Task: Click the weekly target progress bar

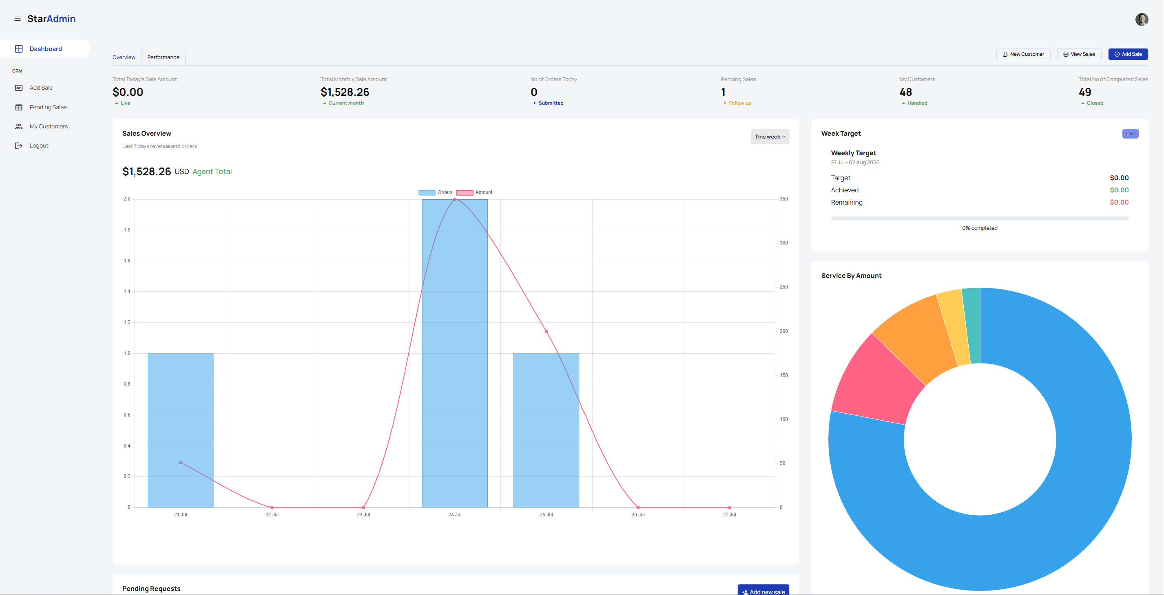Action: [x=979, y=218]
